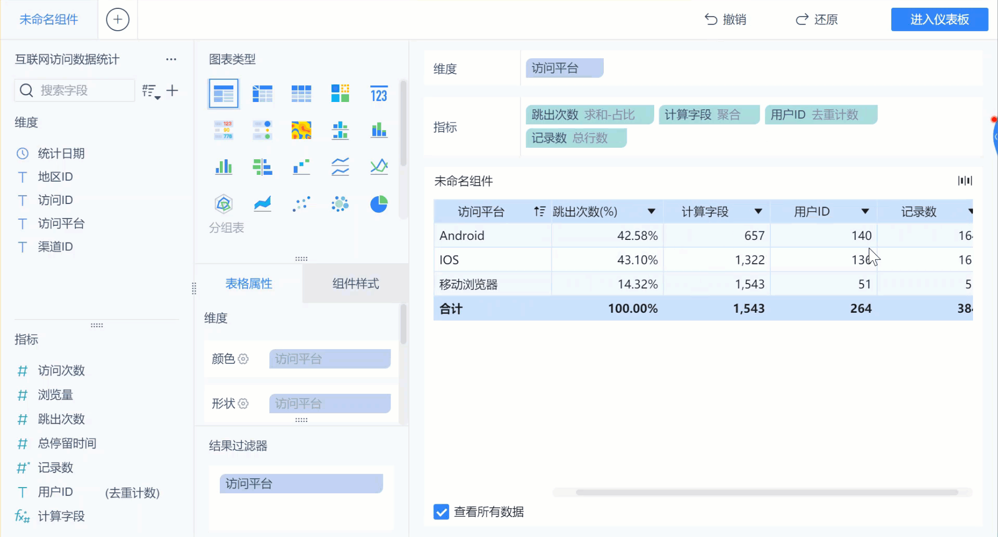This screenshot has width=998, height=537.
Task: Select the 总停留时间 indicator field
Action: click(x=67, y=443)
